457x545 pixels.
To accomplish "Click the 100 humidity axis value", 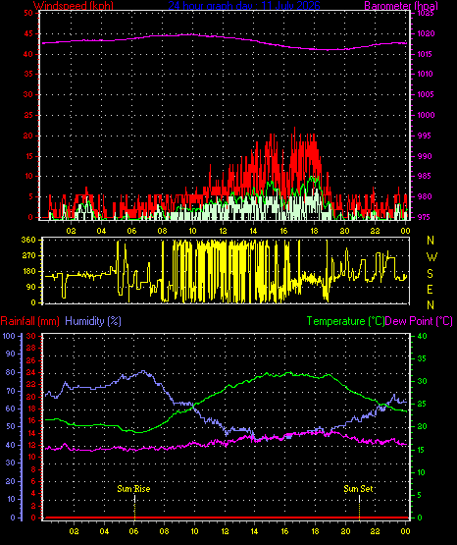I will (x=9, y=336).
